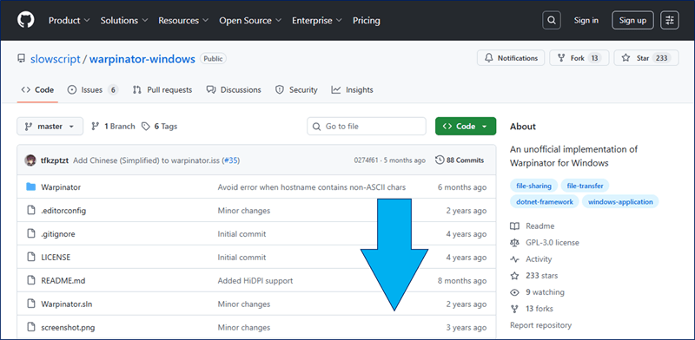The width and height of the screenshot is (695, 340).
Task: Open the 'Added HiDPI support' commit message
Action: (x=255, y=281)
